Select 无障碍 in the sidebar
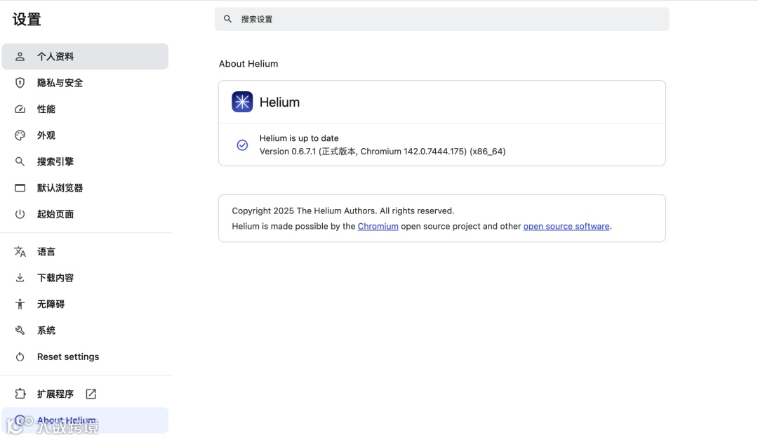Image resolution: width=758 pixels, height=440 pixels. [x=85, y=304]
